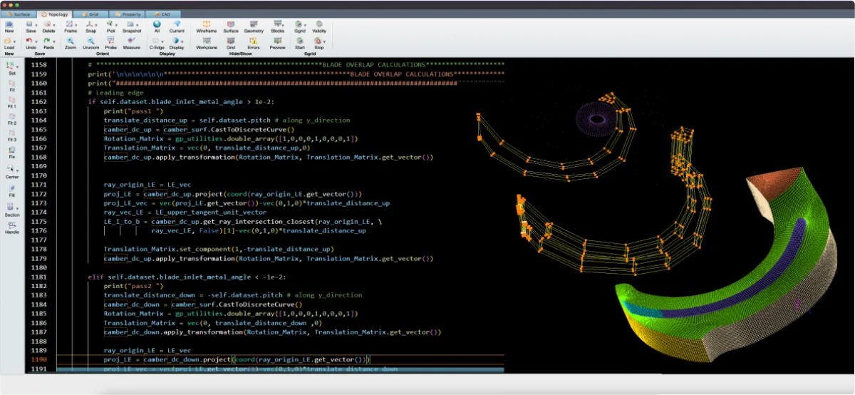Click the Validity icon
The height and width of the screenshot is (395, 855).
319,24
